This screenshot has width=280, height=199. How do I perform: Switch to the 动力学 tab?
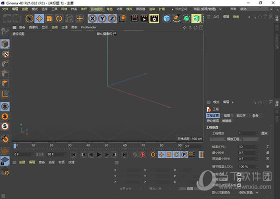coord(241,116)
